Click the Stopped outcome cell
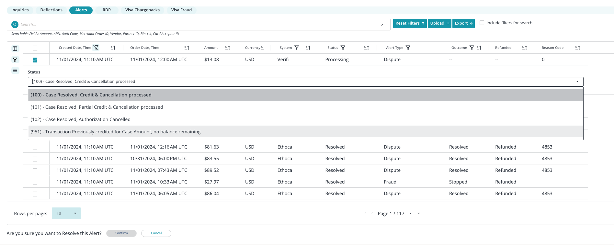 point(458,182)
